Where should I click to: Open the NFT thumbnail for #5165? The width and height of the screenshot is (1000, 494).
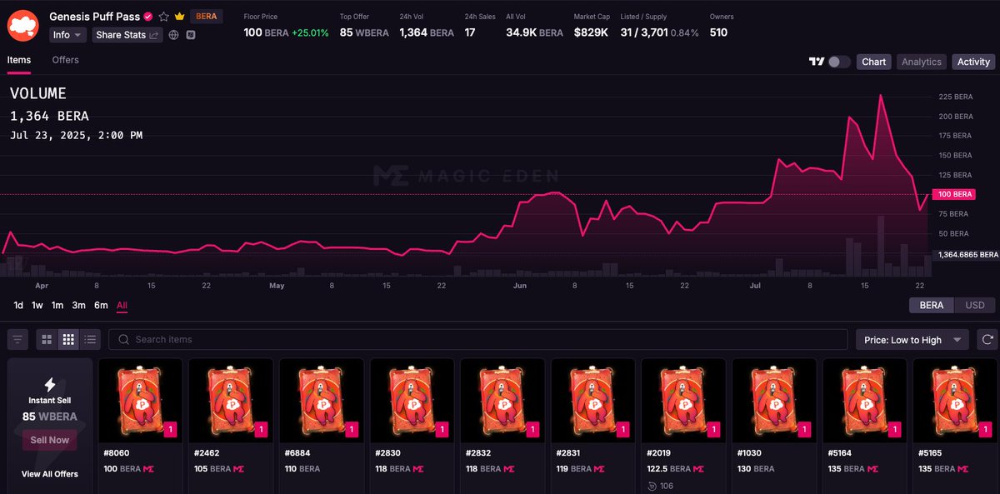click(955, 400)
